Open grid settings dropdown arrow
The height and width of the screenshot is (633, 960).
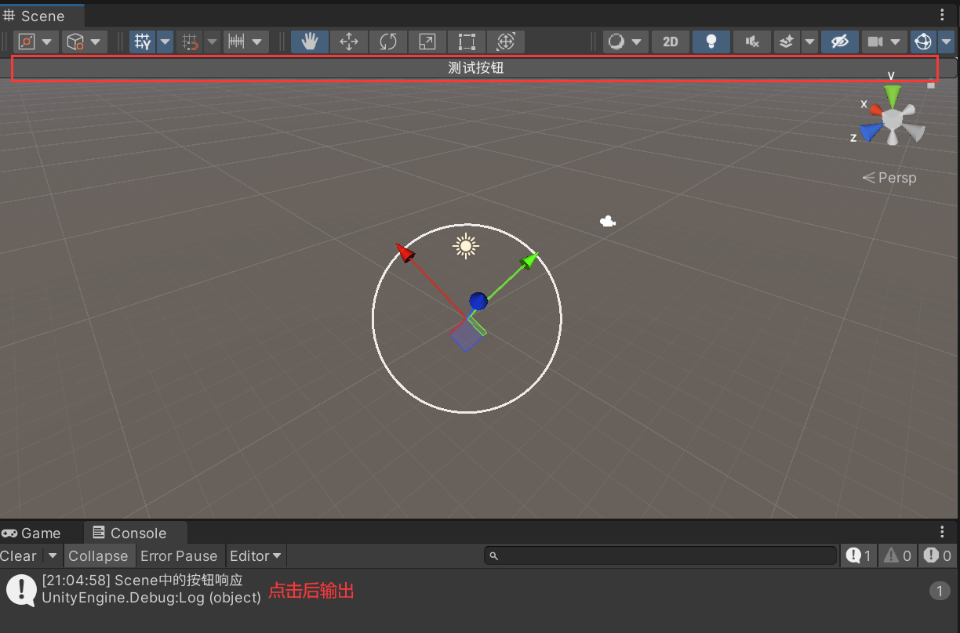coord(165,42)
